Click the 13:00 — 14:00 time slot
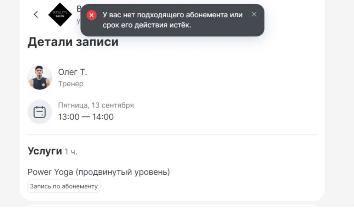 point(86,117)
